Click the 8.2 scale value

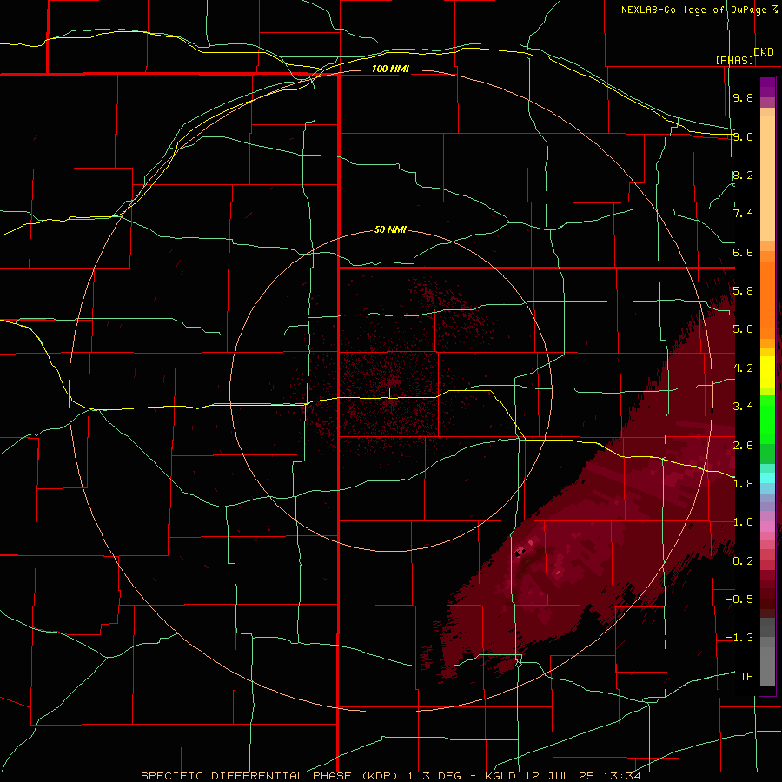coord(743,175)
